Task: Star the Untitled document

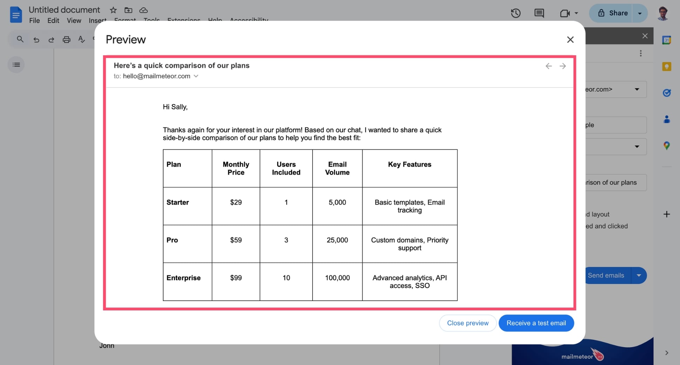Action: pyautogui.click(x=113, y=10)
